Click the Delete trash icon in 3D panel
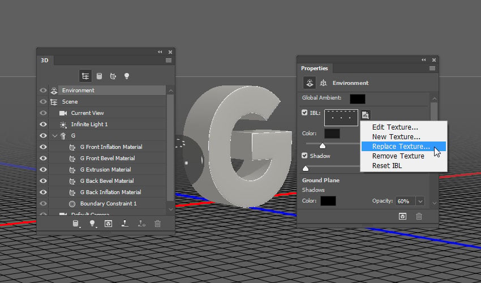 157,224
